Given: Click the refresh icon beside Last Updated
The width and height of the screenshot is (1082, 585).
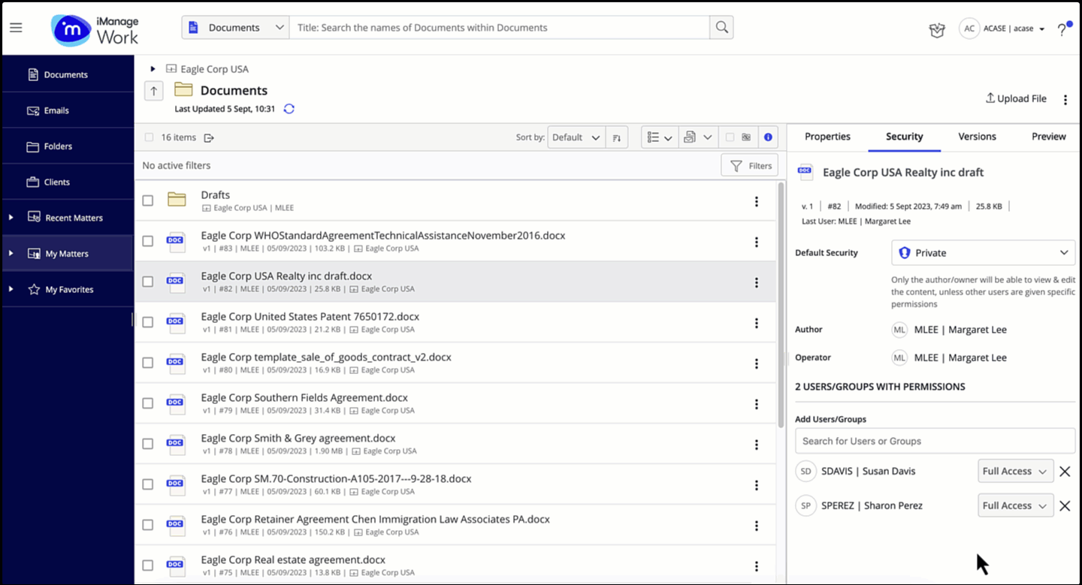Looking at the screenshot, I should tap(289, 109).
